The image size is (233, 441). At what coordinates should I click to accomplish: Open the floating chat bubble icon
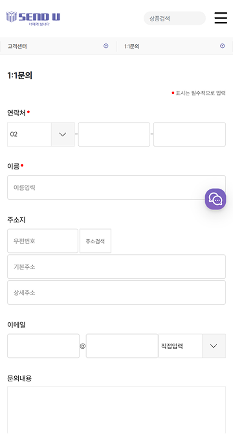(x=216, y=199)
